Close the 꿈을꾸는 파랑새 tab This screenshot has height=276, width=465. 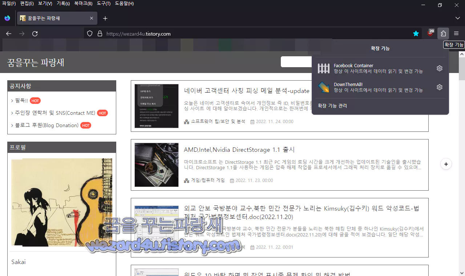(x=92, y=18)
